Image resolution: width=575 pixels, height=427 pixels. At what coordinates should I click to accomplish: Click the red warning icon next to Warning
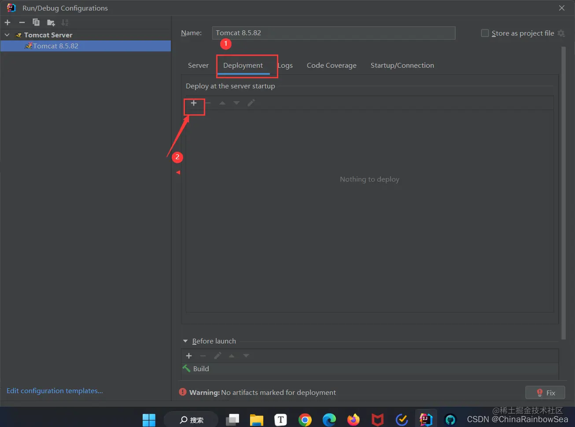coord(183,392)
